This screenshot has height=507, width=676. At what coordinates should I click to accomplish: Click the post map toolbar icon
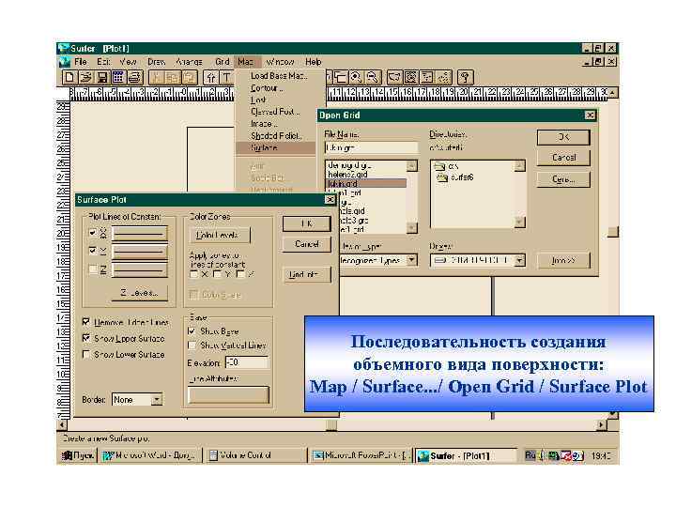tap(427, 78)
